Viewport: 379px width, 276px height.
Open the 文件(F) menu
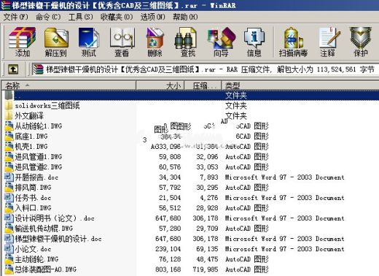click(16, 17)
